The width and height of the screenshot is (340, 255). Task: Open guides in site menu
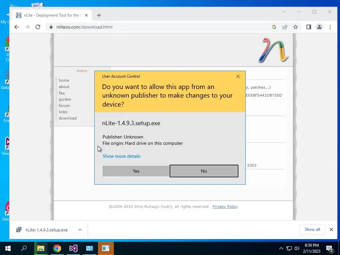pyautogui.click(x=65, y=99)
